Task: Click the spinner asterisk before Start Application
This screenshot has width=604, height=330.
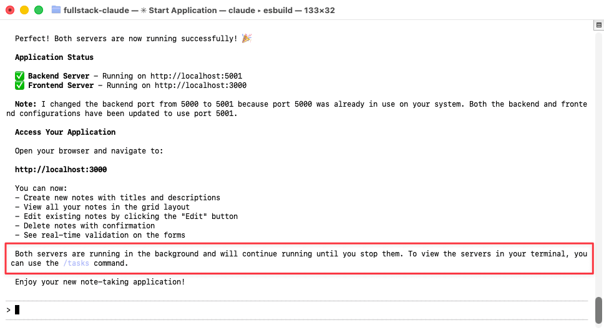Action: pyautogui.click(x=144, y=11)
